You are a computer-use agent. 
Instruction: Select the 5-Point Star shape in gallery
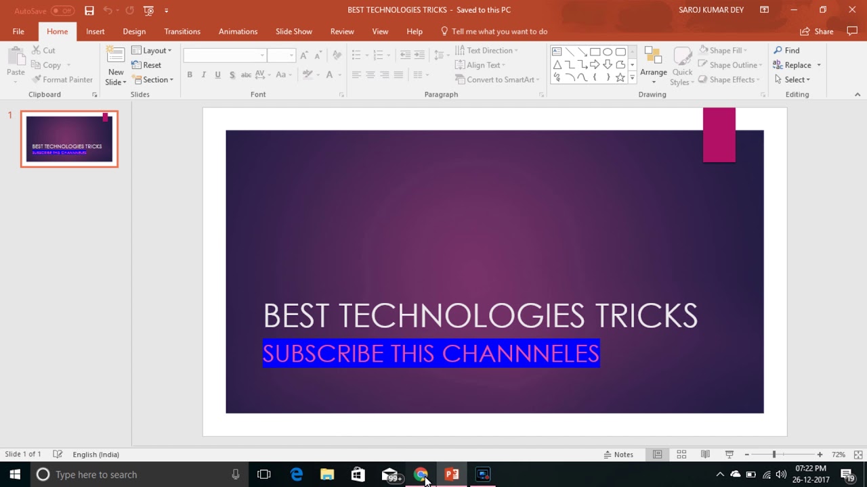620,77
